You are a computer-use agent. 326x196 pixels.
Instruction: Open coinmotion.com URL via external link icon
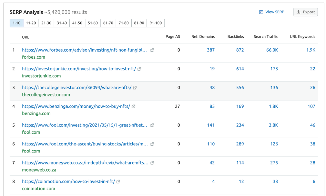118,181
